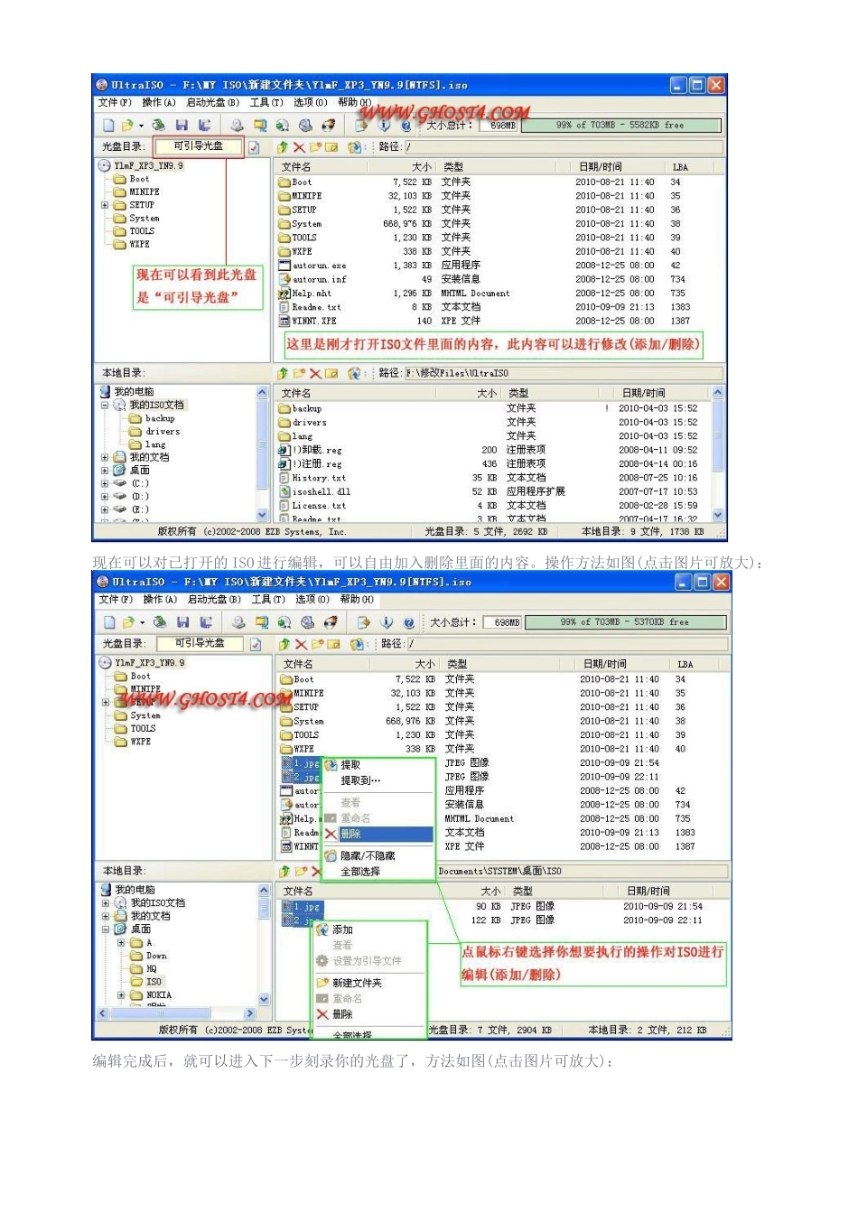This screenshot has height=1214, width=858.
Task: Click 698MB total size field in 5582KB-free window
Action: 499,126
